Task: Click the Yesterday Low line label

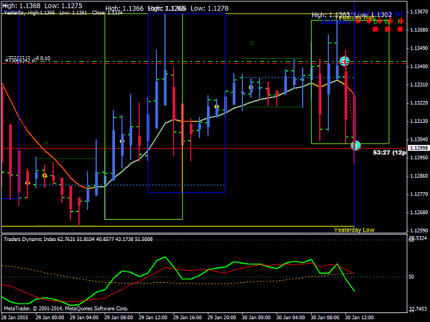Action: click(x=354, y=230)
